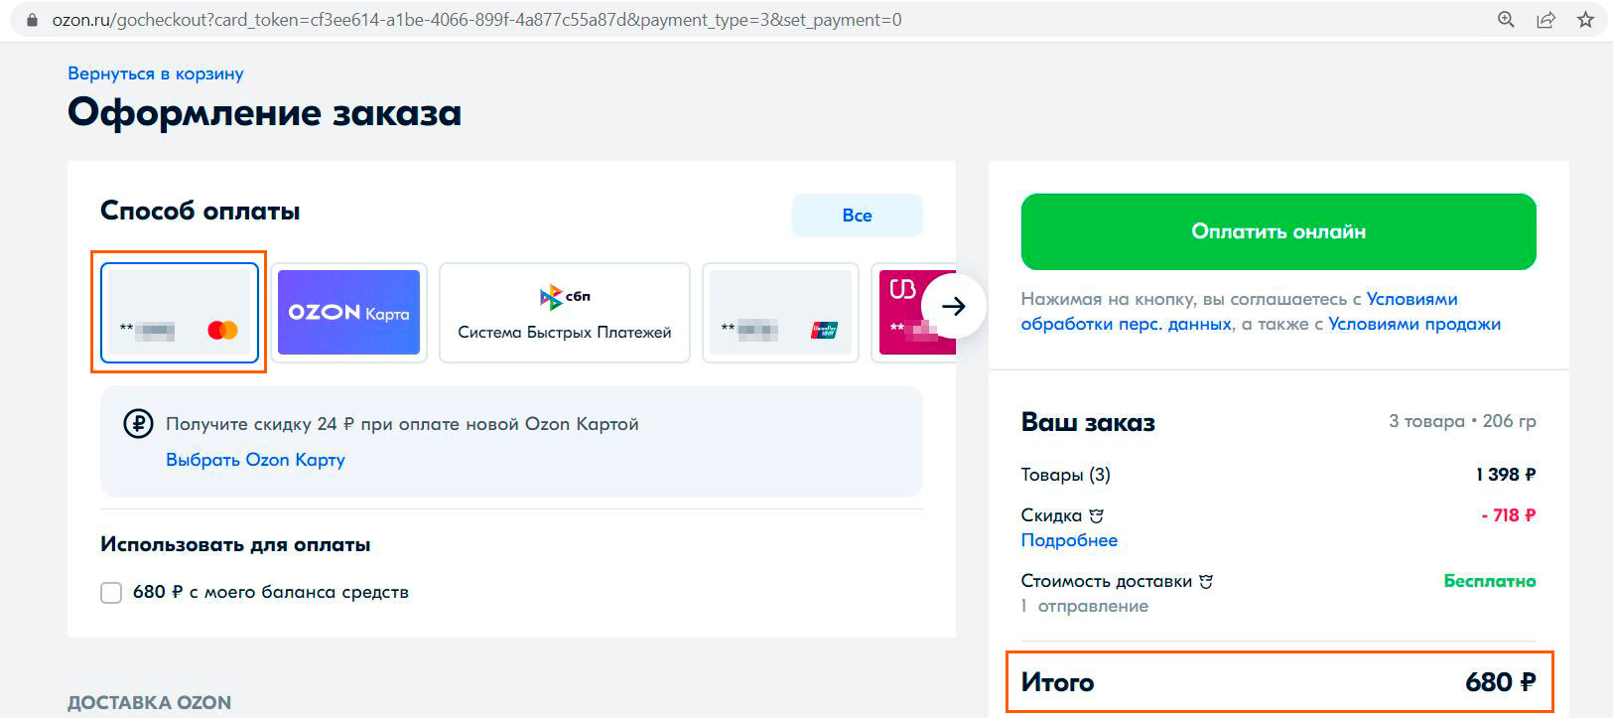Viewport: 1613px width, 718px height.
Task: Click the Использовать для оплаты heading
Action: point(235,544)
